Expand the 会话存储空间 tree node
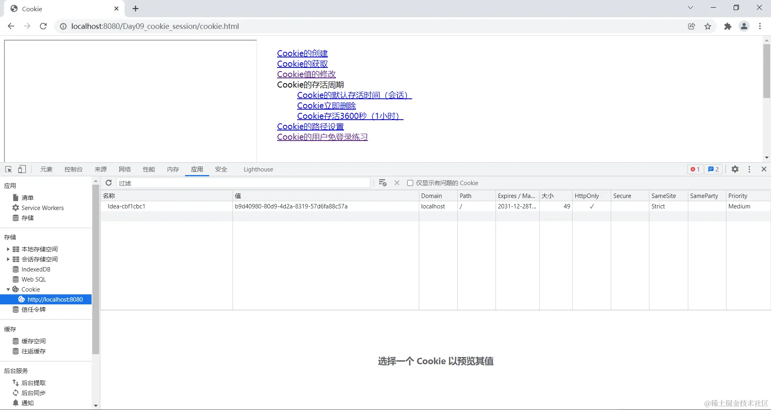 pyautogui.click(x=8, y=259)
